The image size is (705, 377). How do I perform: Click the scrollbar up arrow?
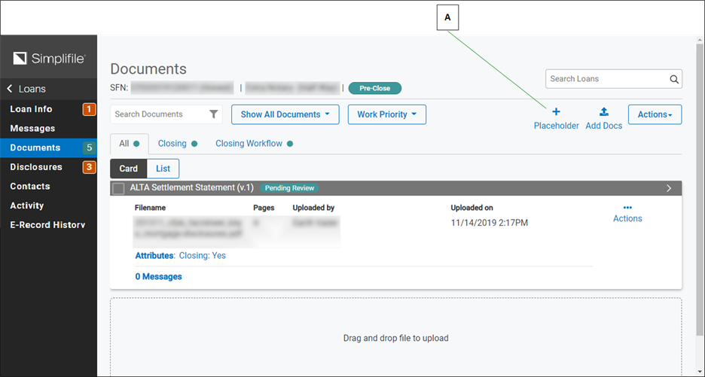[x=700, y=40]
